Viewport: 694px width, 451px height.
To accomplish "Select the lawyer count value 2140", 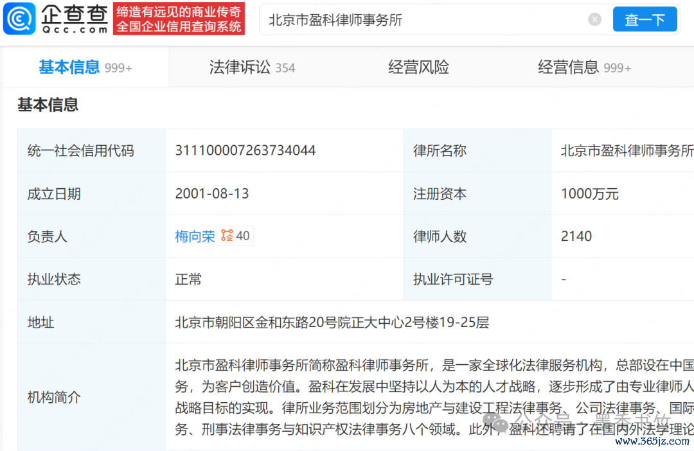I will point(576,236).
